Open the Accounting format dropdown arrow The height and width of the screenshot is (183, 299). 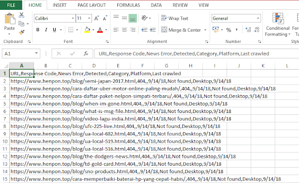click(222, 30)
